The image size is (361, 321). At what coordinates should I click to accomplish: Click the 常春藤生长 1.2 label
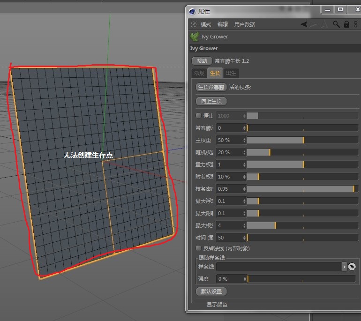pyautogui.click(x=232, y=61)
